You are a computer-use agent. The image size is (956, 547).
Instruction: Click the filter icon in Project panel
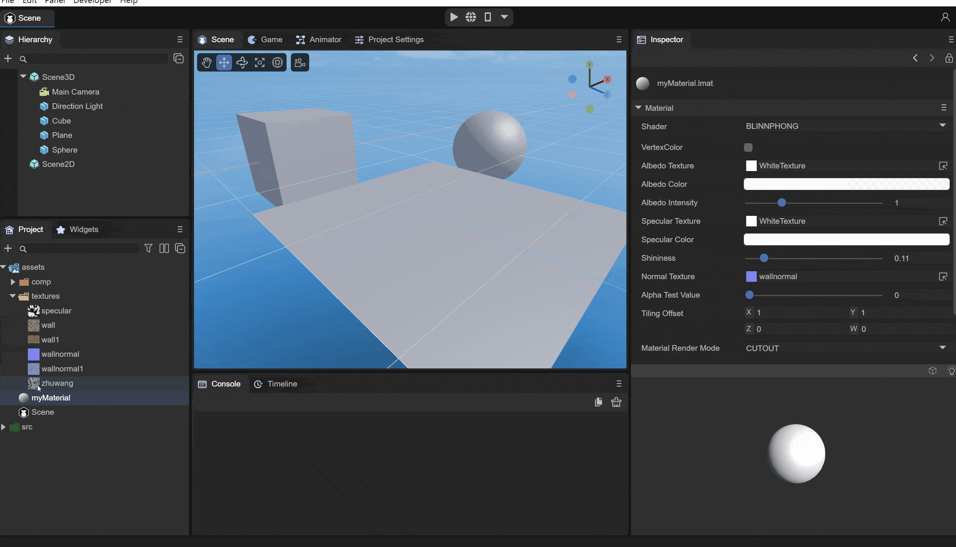click(148, 249)
